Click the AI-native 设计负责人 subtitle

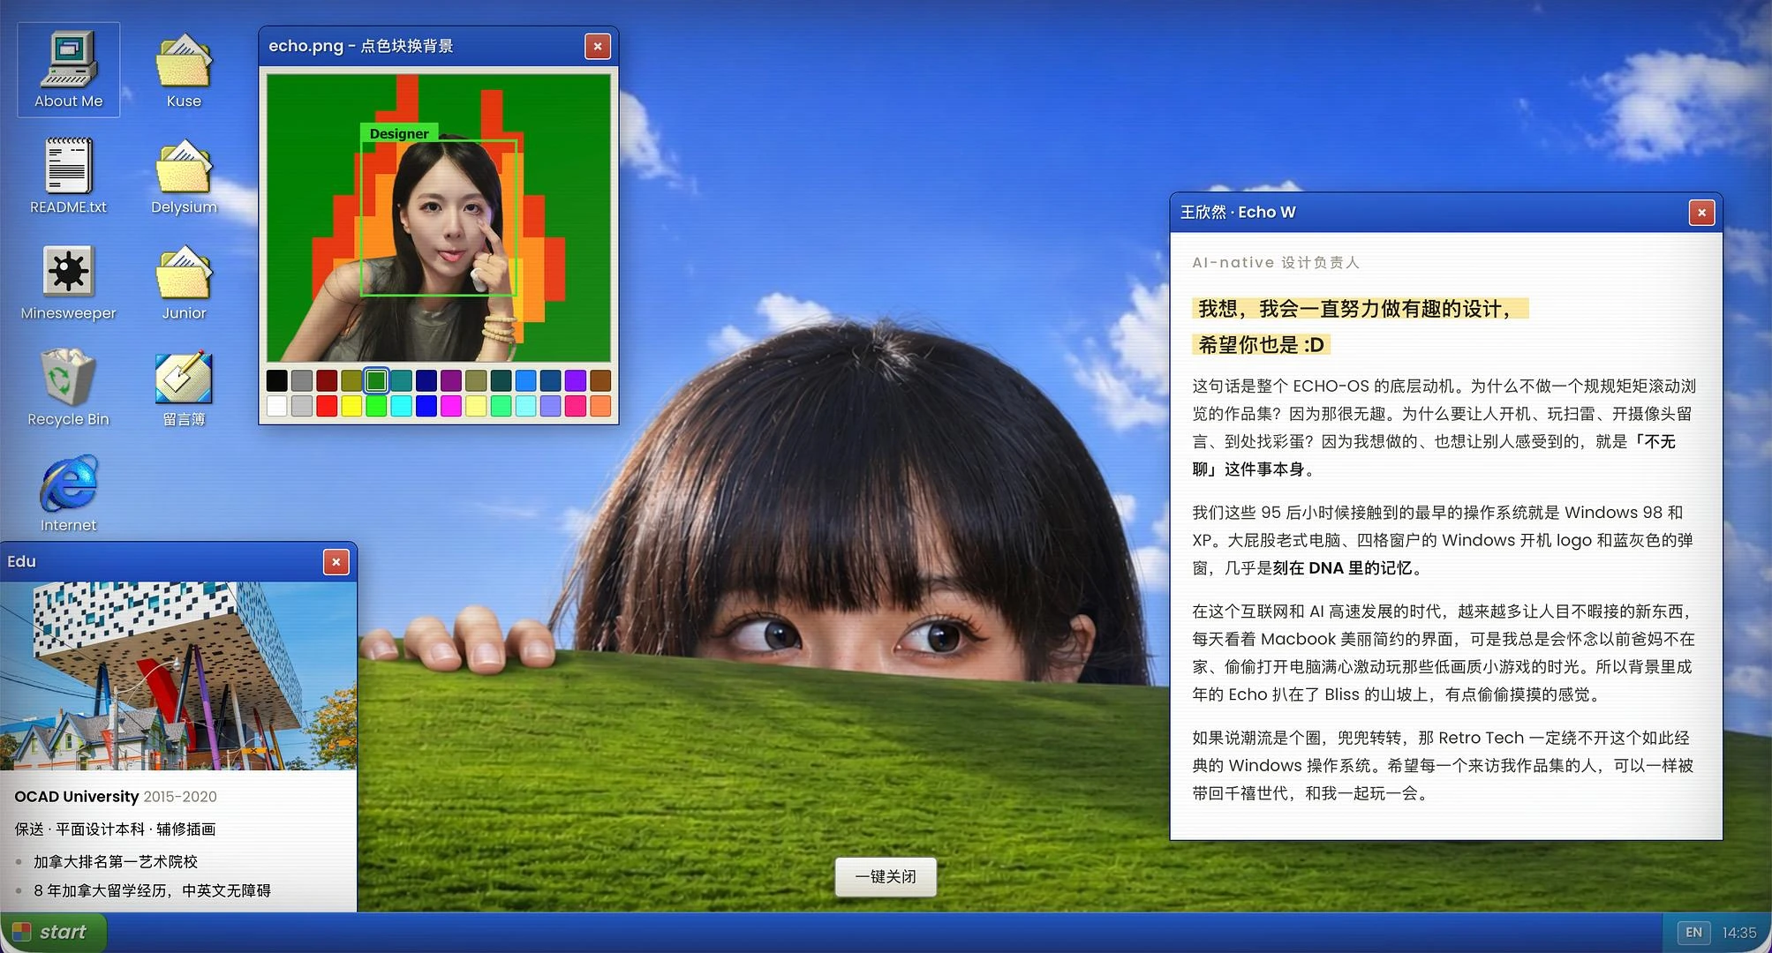pos(1276,262)
